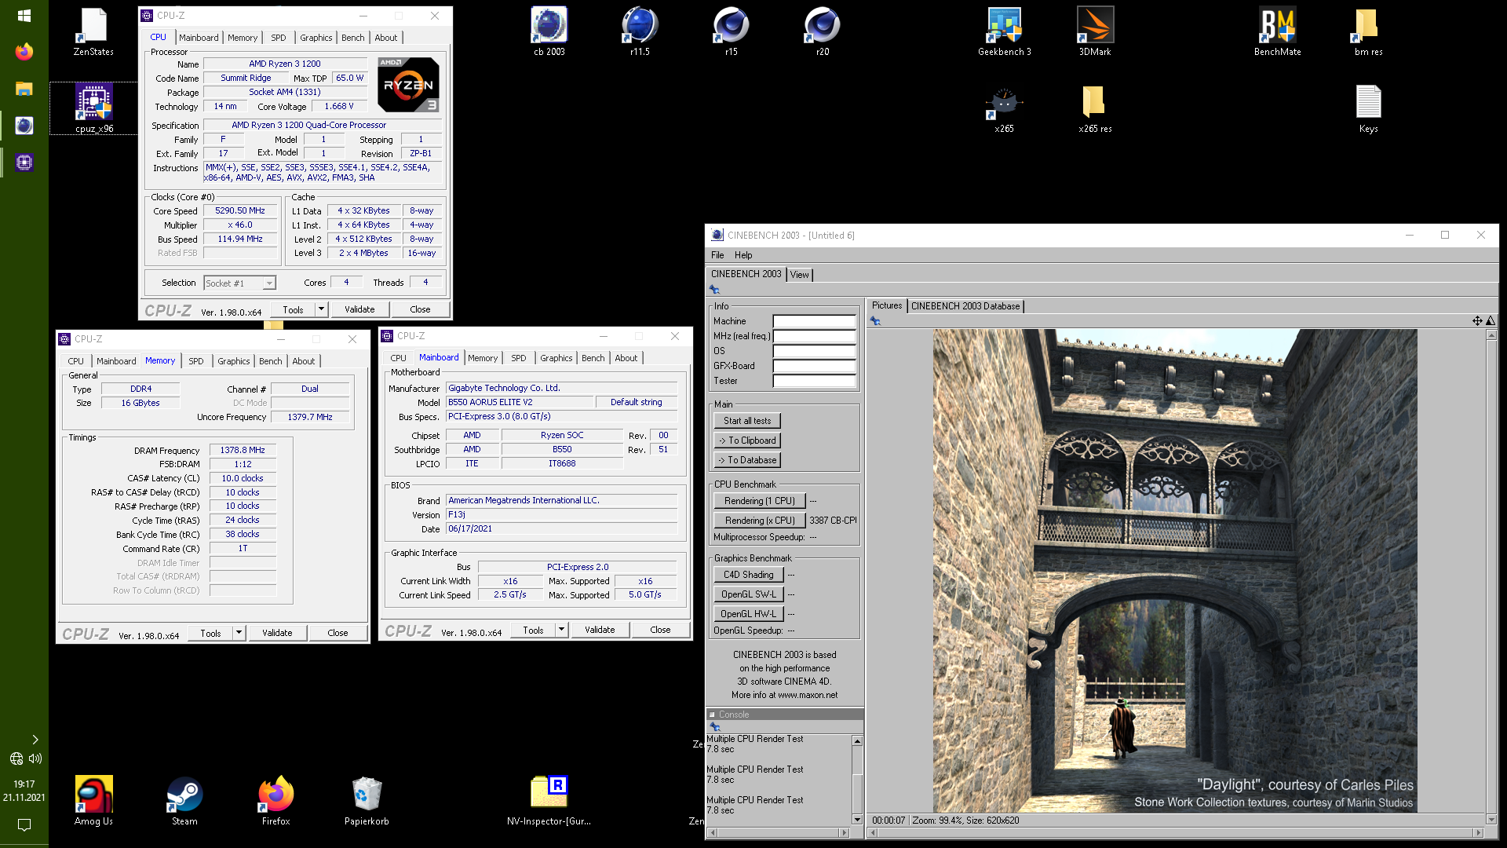The height and width of the screenshot is (848, 1507).
Task: Open the ZenStates desktop shortcut
Action: 93,32
